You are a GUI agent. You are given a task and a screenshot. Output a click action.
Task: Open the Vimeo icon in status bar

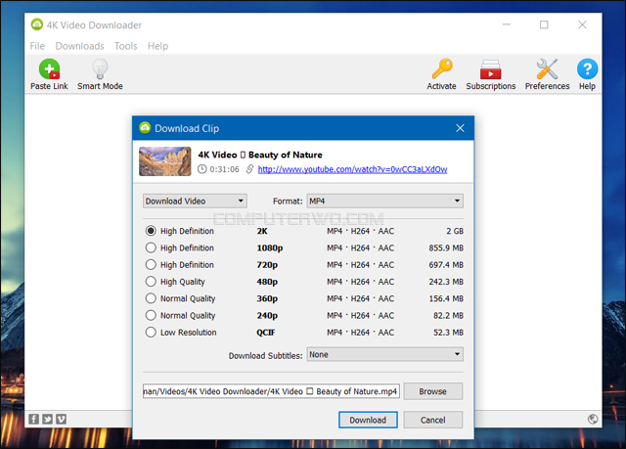[x=61, y=419]
